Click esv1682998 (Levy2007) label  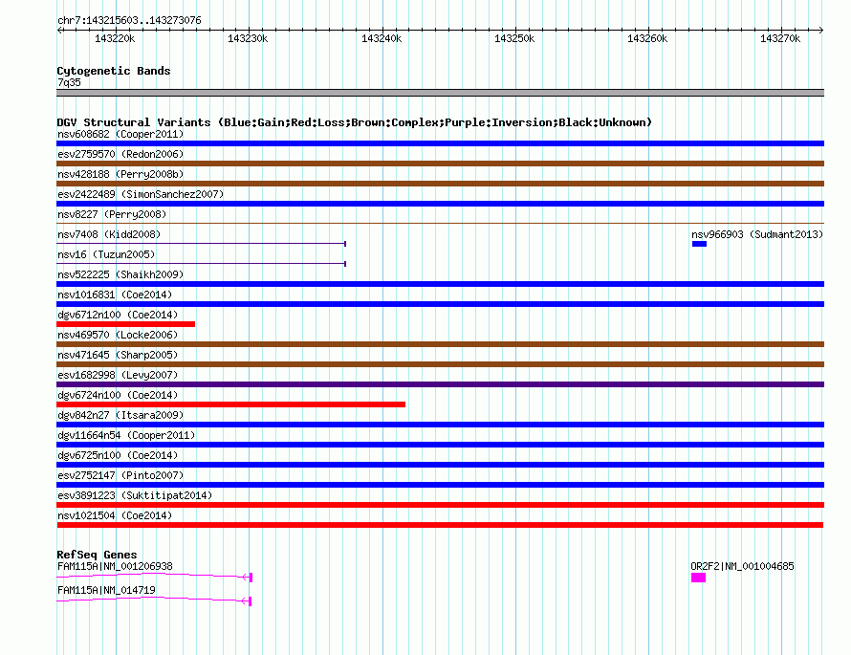(118, 375)
